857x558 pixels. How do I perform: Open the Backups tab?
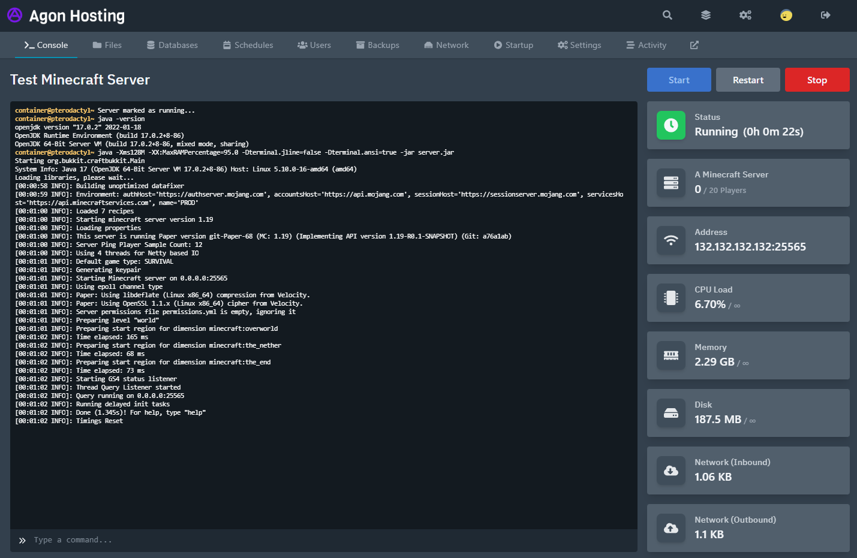tap(377, 45)
